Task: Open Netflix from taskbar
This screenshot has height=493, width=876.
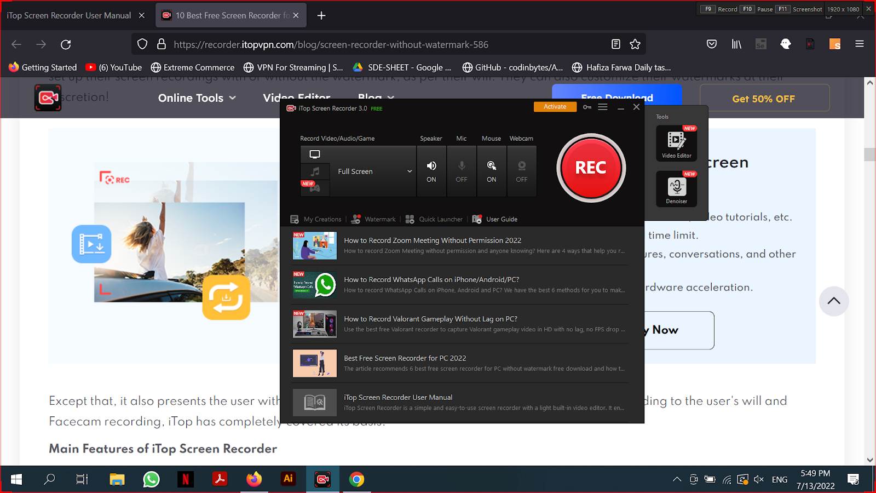Action: 186,479
